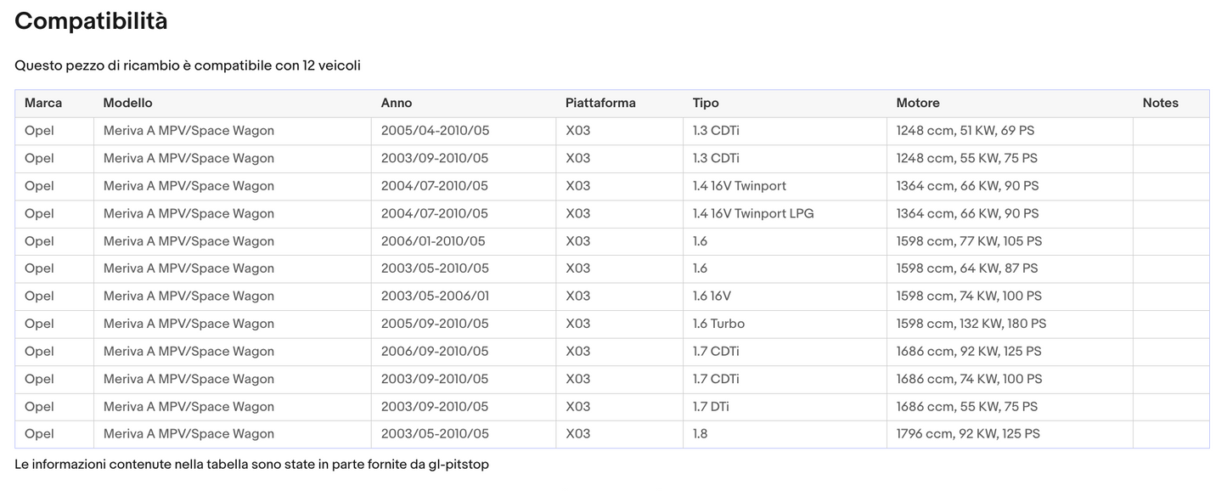This screenshot has height=491, width=1227.
Task: Click the 1.4 16V Twinport LPG cell
Action: [752, 213]
